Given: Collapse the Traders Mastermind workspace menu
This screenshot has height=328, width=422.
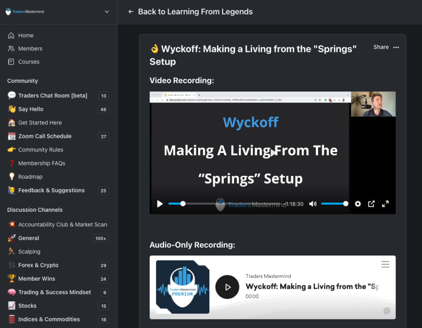Looking at the screenshot, I should (x=107, y=12).
